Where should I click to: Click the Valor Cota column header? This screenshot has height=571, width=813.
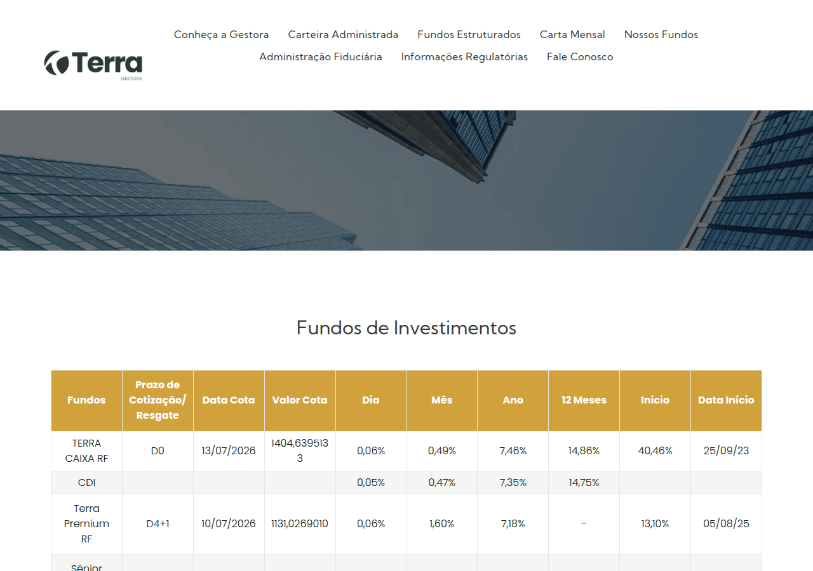point(300,400)
